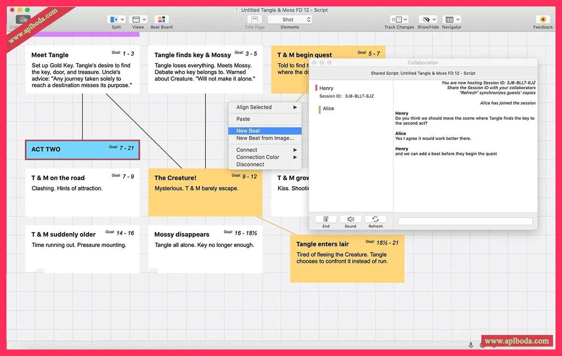The image size is (562, 356).
Task: Expand the Connection Color submenu
Action: click(x=265, y=157)
